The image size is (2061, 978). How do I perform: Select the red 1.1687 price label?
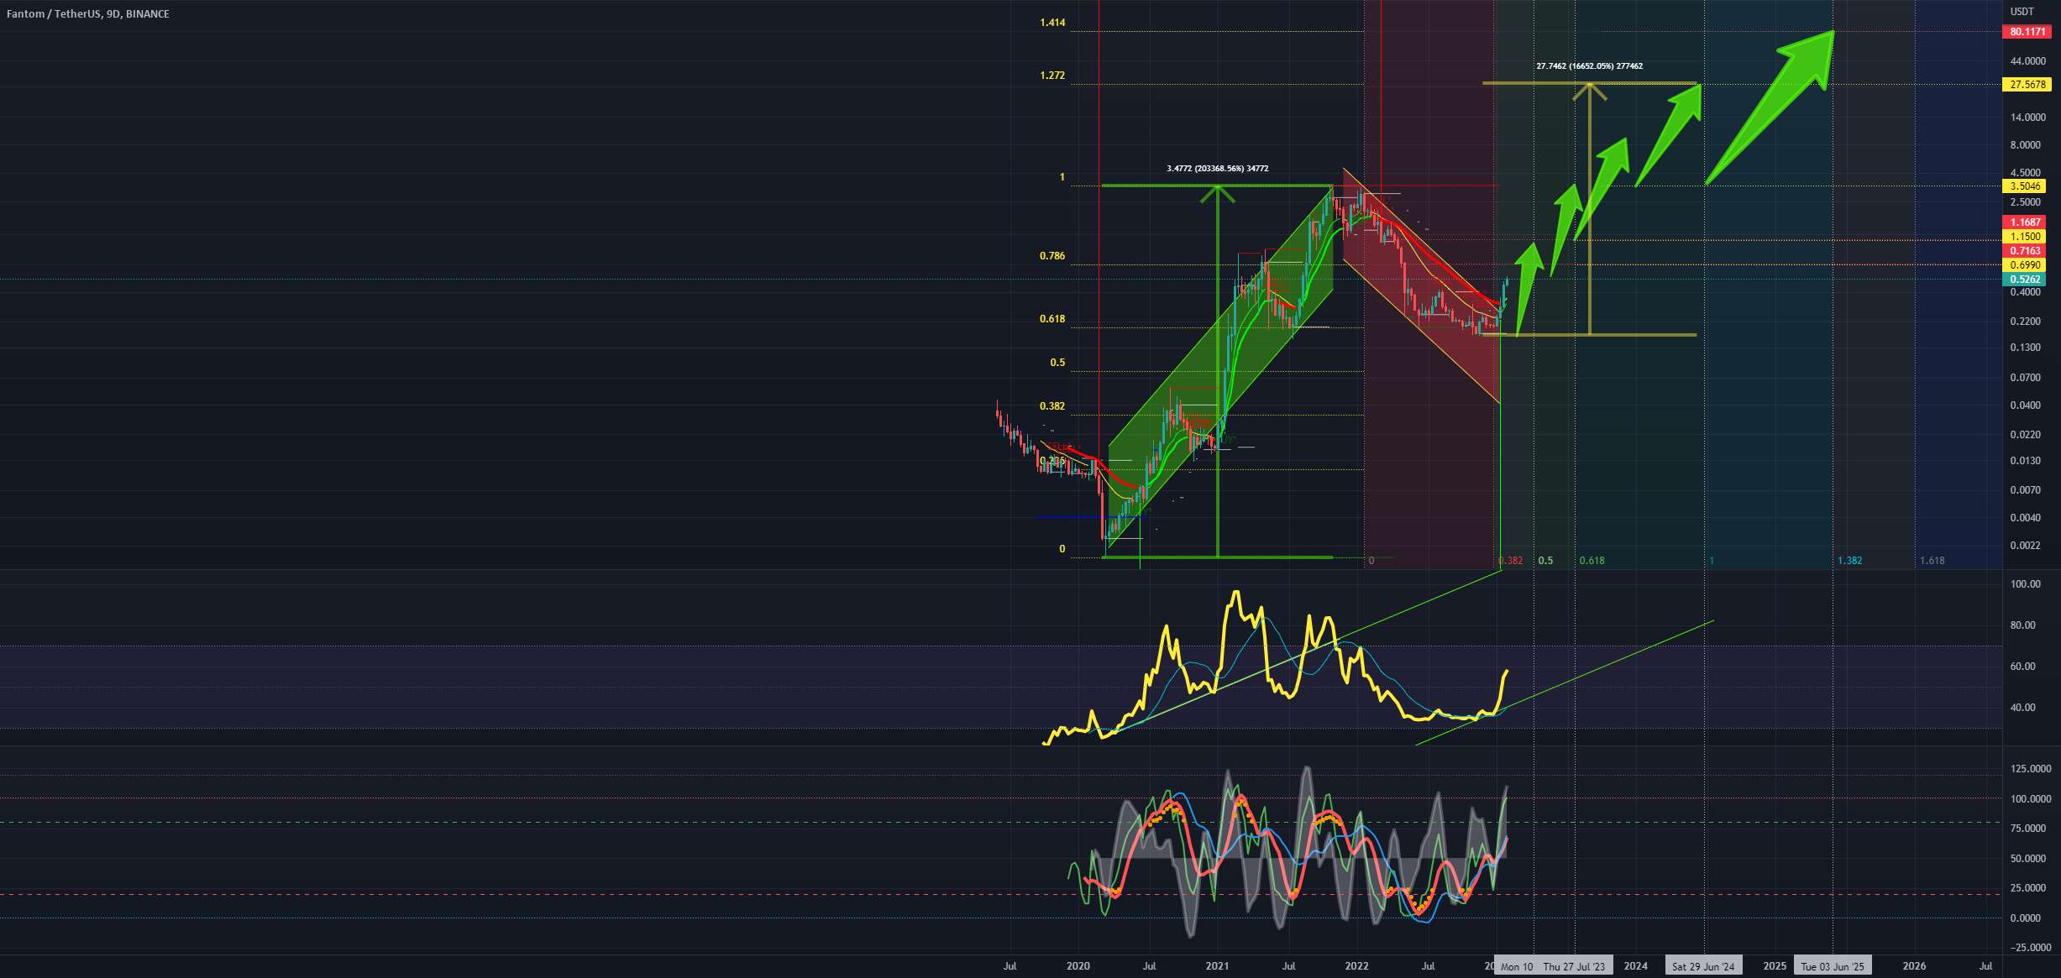2027,222
